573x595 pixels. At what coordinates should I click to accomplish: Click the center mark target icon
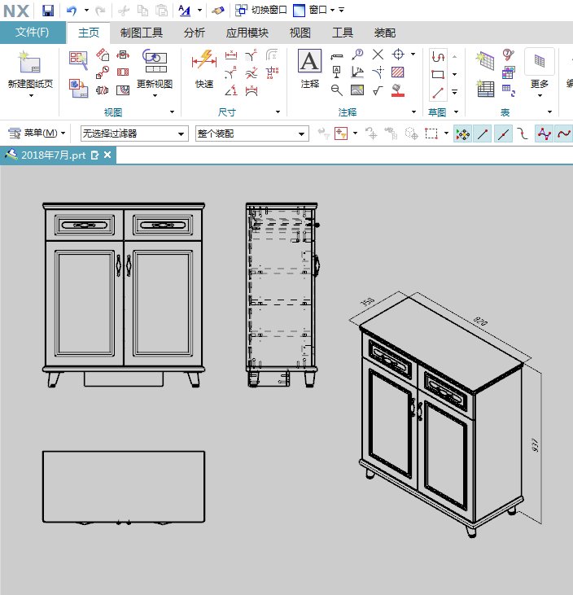[x=399, y=55]
